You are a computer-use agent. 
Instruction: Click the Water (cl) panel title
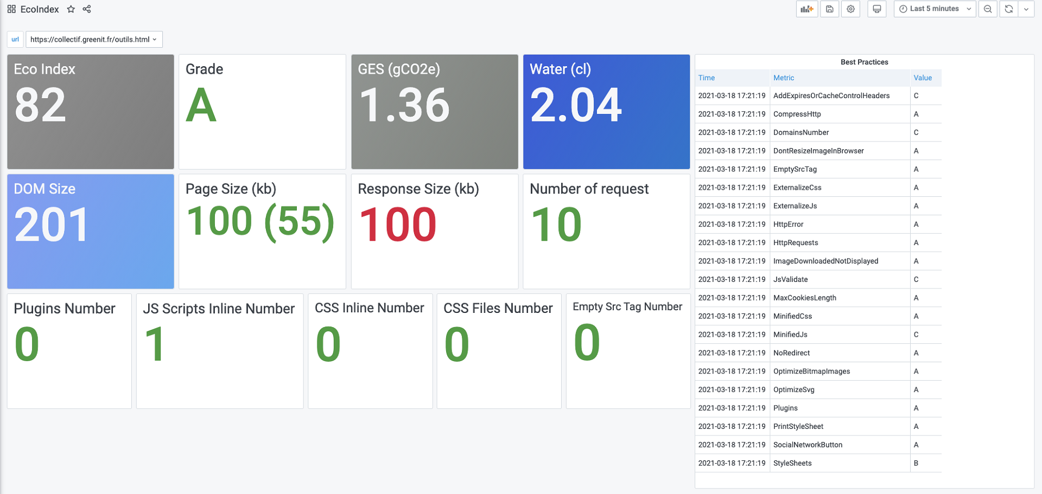click(x=561, y=69)
